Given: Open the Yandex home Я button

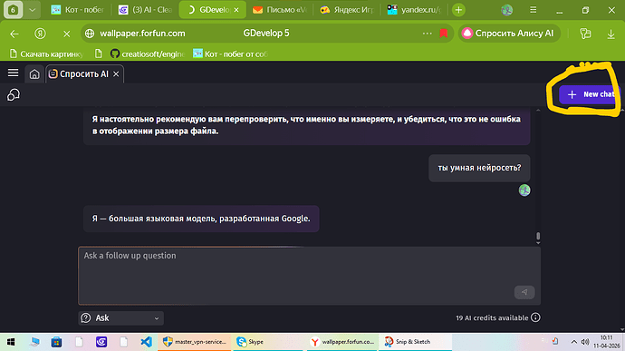Looking at the screenshot, I should coord(40,34).
